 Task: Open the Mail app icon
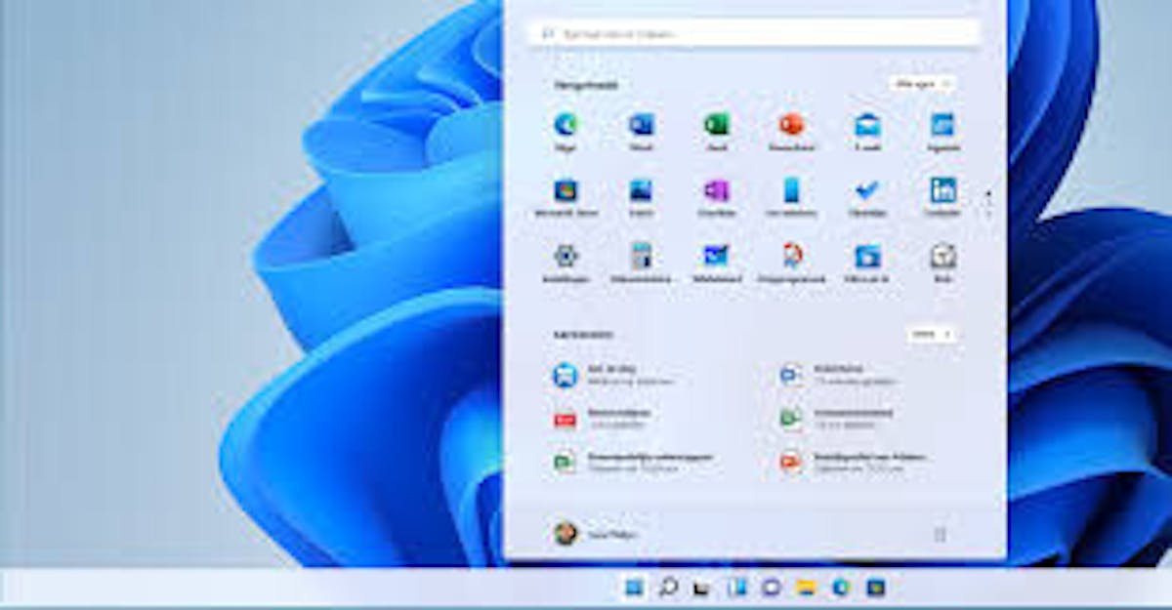(x=867, y=125)
